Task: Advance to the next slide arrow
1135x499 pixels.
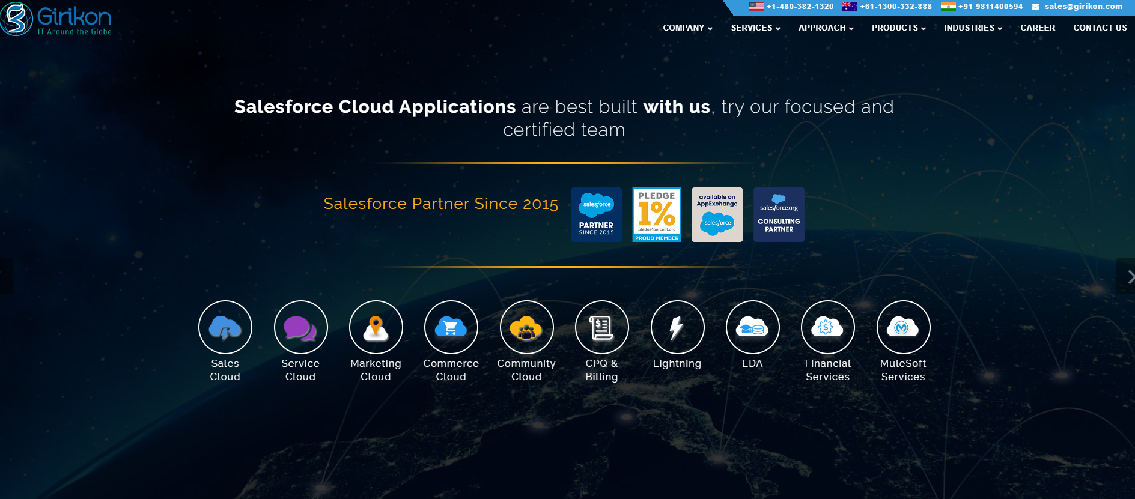Action: [1126, 276]
